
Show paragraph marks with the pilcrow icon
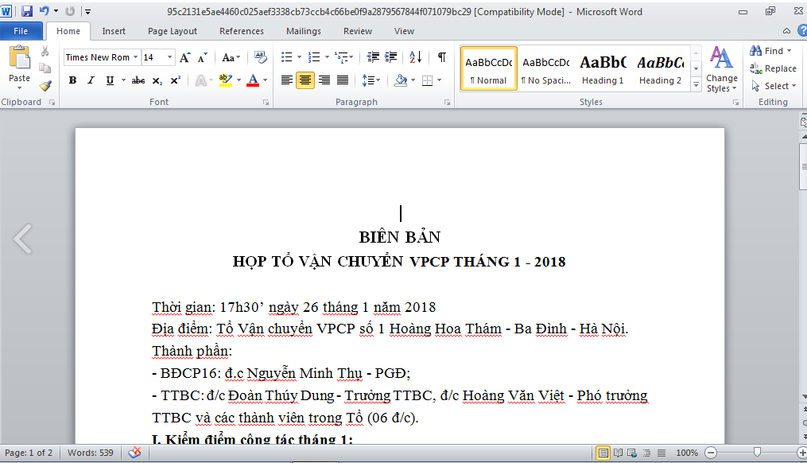point(441,57)
